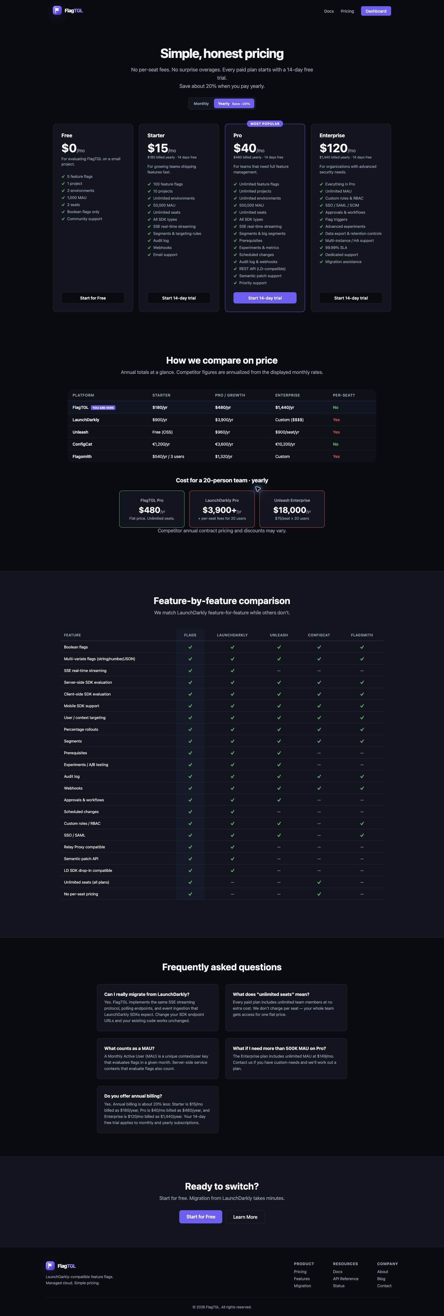Click the FlagTGL flag logo in footer
Viewport: 444px width, 1316px height.
pyautogui.click(x=50, y=1265)
